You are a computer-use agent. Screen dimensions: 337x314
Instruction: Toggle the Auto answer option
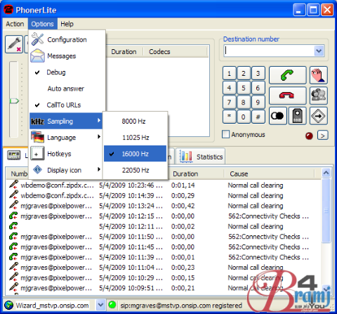pyautogui.click(x=67, y=89)
